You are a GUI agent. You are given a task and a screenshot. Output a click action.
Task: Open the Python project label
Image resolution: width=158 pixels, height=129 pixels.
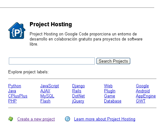pyautogui.click(x=15, y=86)
